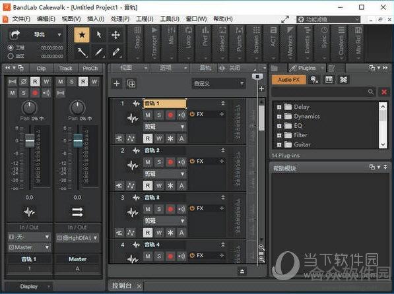
Task: Switch to the Clip inspector tab
Action: [x=41, y=69]
